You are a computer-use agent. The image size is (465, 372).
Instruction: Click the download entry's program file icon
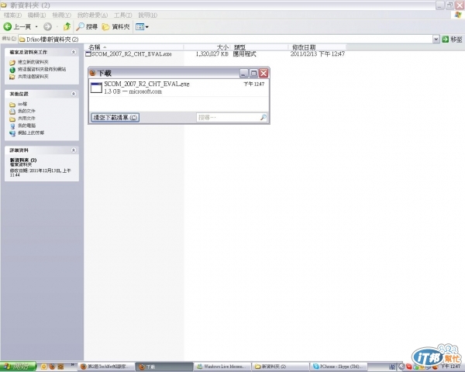pyautogui.click(x=96, y=88)
